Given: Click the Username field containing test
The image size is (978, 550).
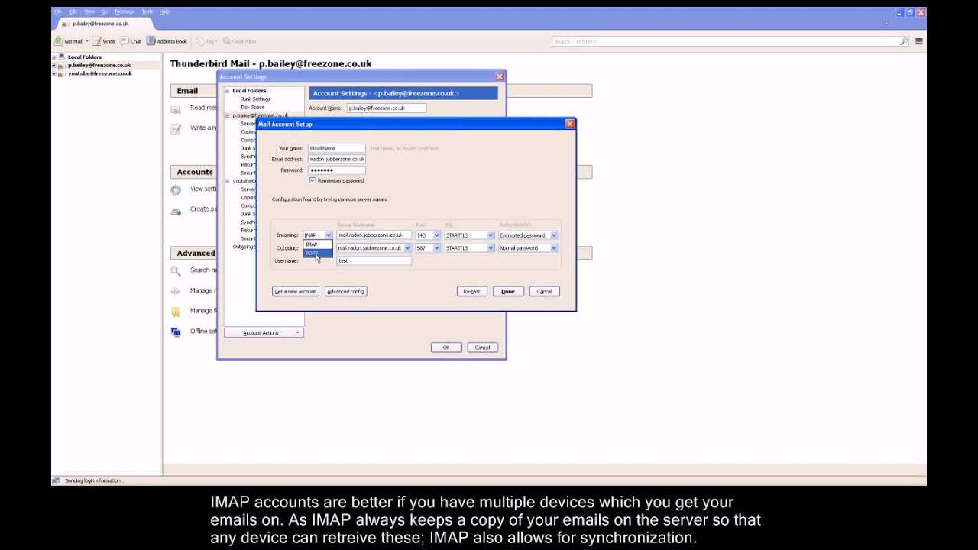Looking at the screenshot, I should [374, 261].
